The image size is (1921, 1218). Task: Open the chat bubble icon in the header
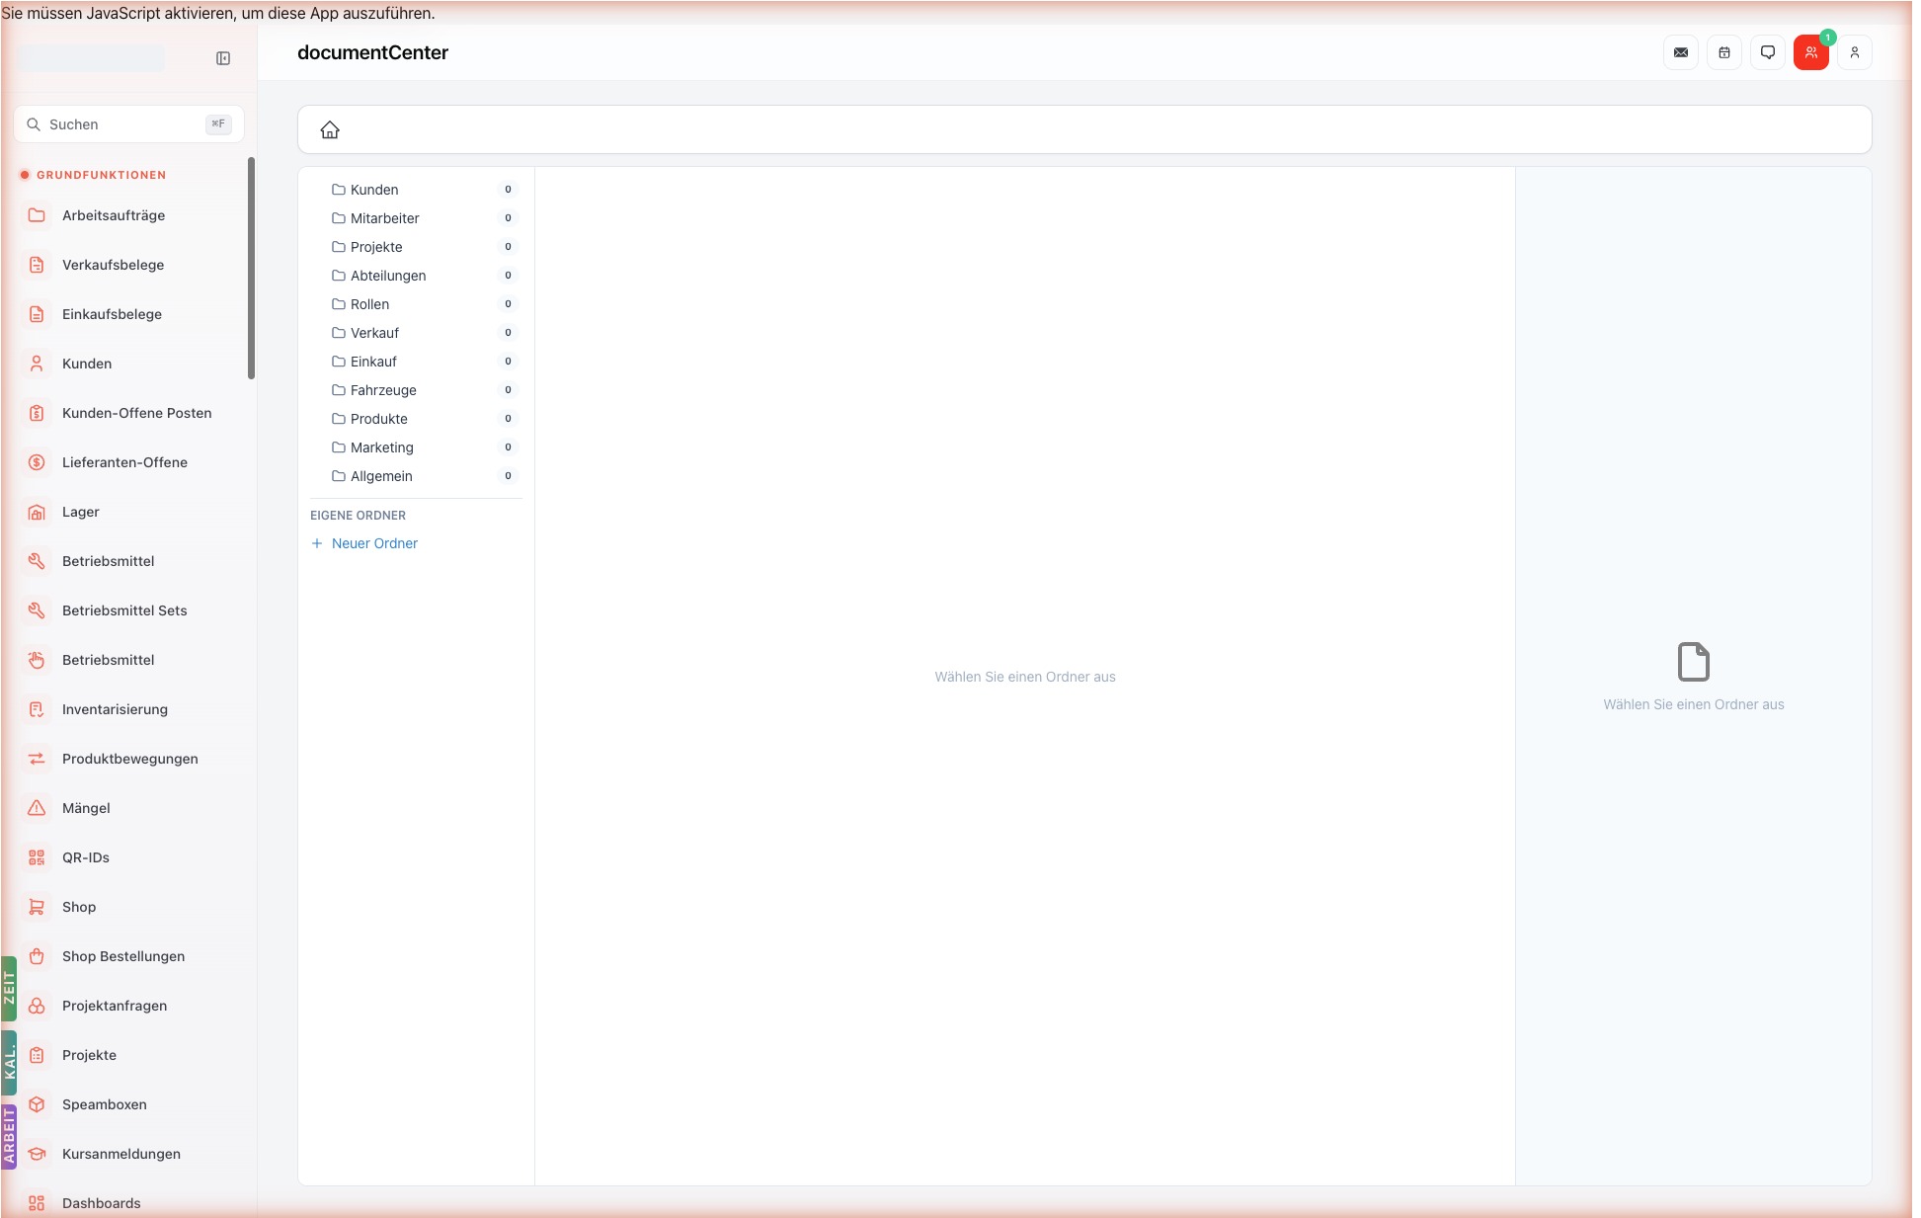[1768, 52]
